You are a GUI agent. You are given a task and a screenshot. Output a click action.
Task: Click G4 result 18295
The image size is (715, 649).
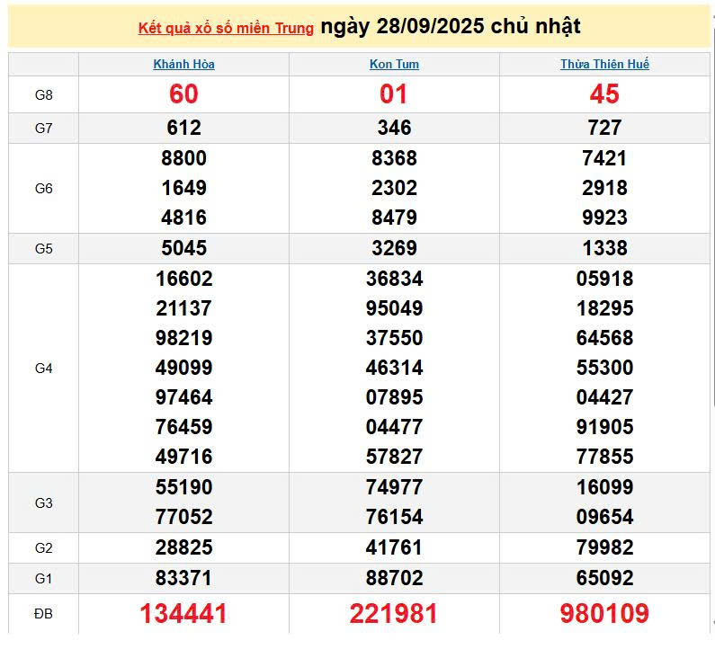(604, 308)
